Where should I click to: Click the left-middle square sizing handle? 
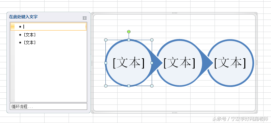[106, 63]
